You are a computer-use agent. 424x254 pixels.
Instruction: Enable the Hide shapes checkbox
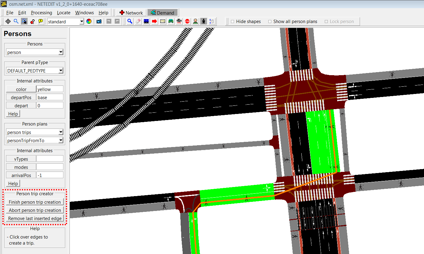pyautogui.click(x=232, y=22)
